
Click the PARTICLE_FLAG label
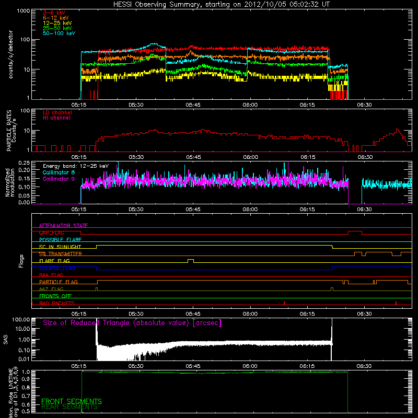point(59,282)
